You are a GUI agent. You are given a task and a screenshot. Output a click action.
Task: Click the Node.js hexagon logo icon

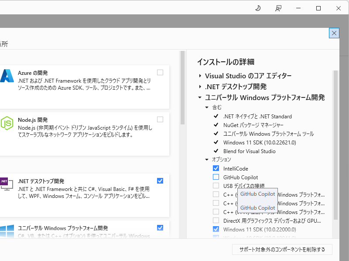pos(7,123)
